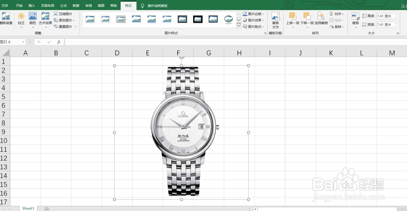Apply the first picture style thumbnail
Image resolution: width=407 pixels, height=211 pixels.
point(90,19)
